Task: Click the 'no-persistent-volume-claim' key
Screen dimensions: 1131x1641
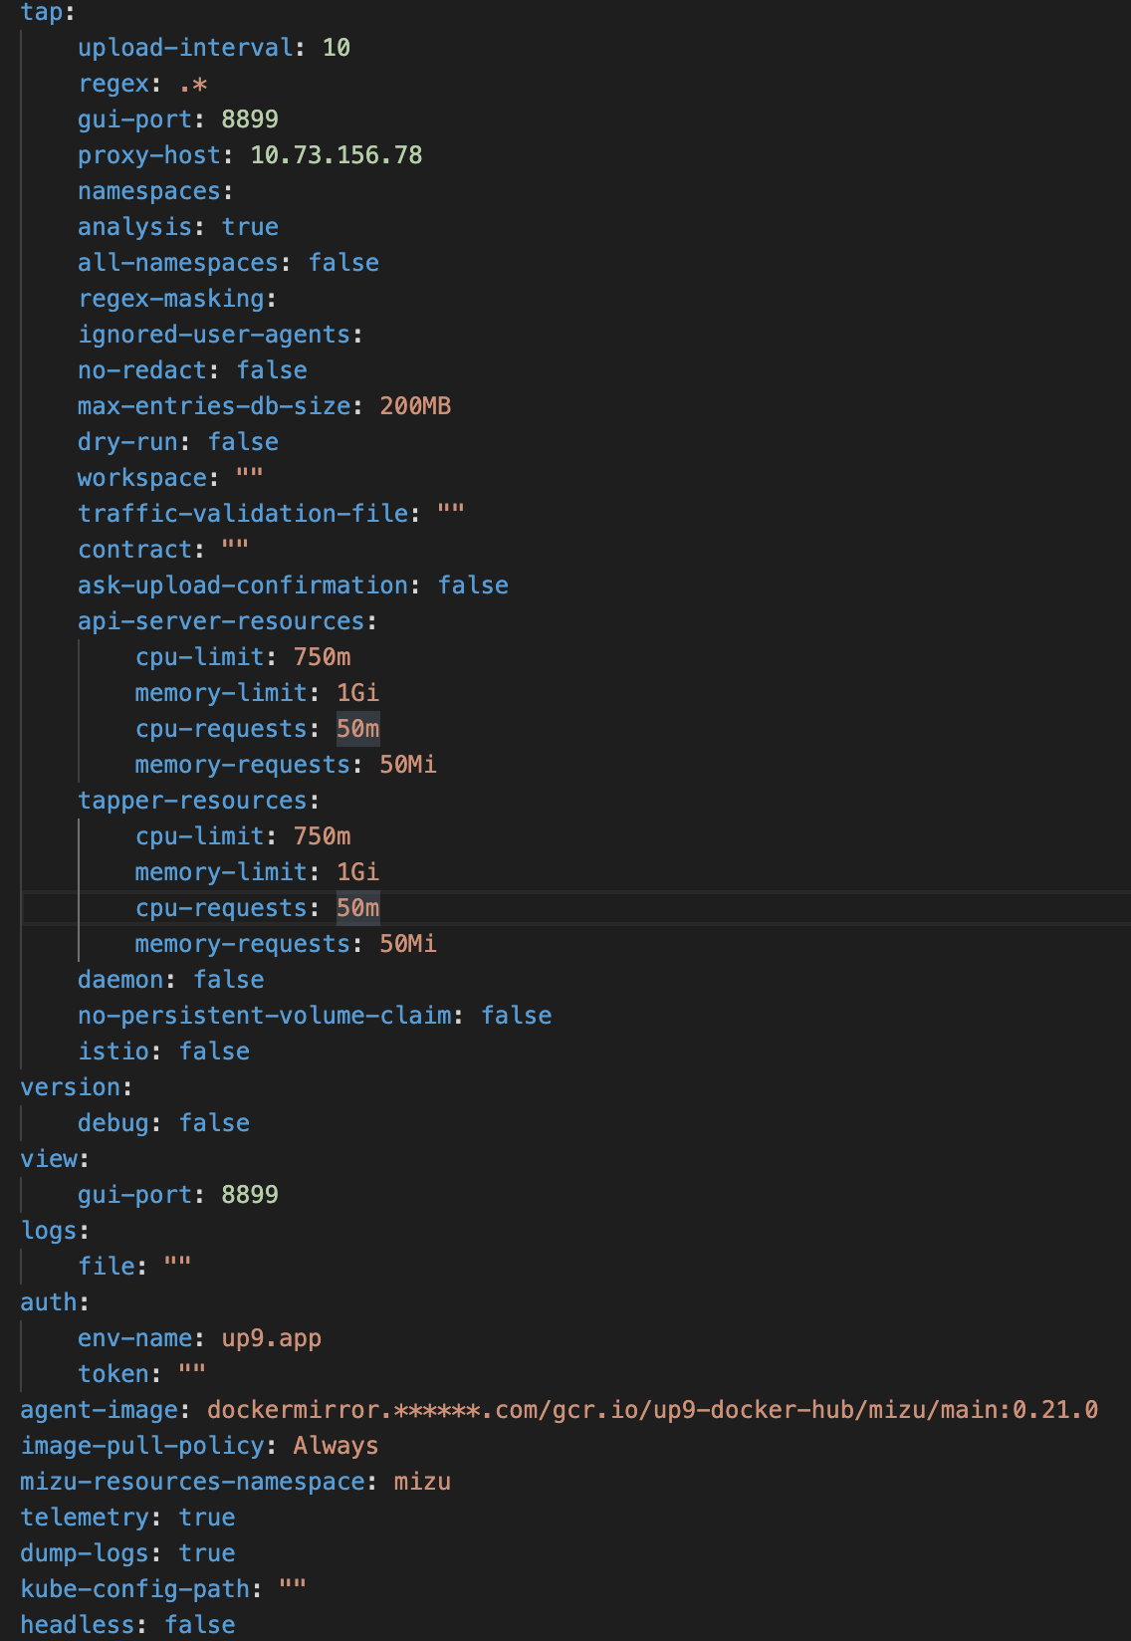Action: pos(265,1016)
